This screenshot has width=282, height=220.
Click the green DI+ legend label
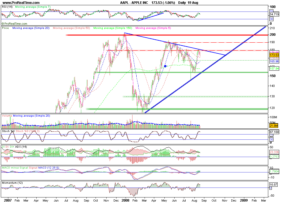tap(12, 147)
